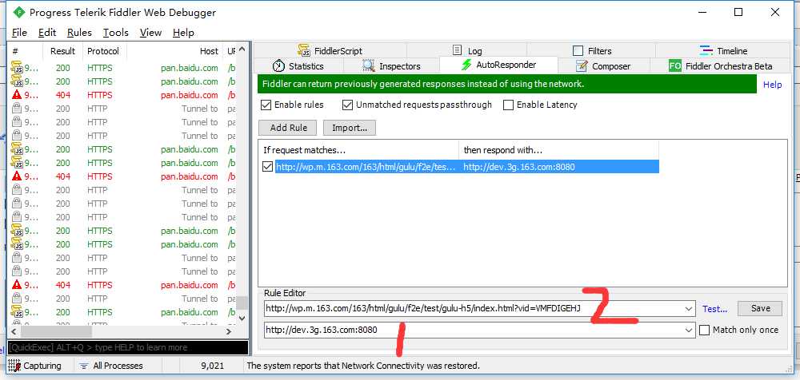The height and width of the screenshot is (380, 800).
Task: Click the session list horizontal scroll right arrow
Action: 229,331
